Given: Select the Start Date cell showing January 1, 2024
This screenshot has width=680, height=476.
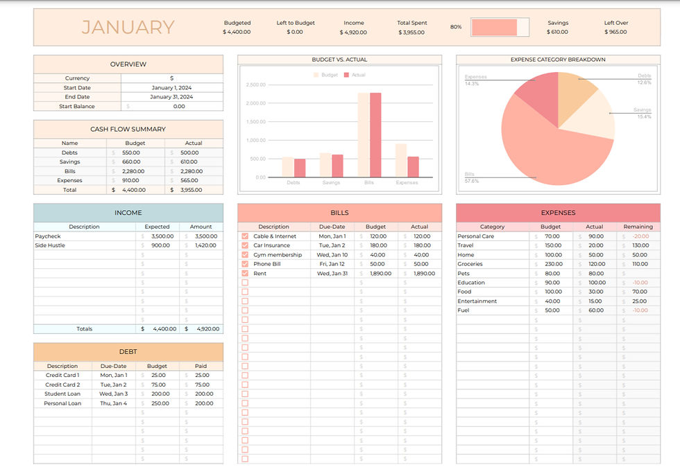Looking at the screenshot, I should coord(172,87).
